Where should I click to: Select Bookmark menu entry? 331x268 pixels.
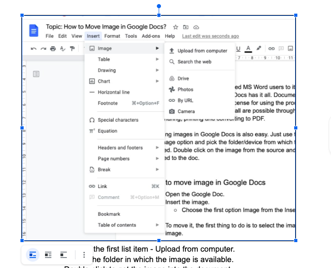coord(124,214)
